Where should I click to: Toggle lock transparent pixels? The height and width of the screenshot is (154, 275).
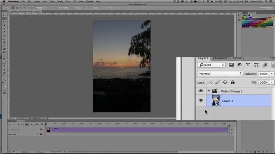(210, 83)
